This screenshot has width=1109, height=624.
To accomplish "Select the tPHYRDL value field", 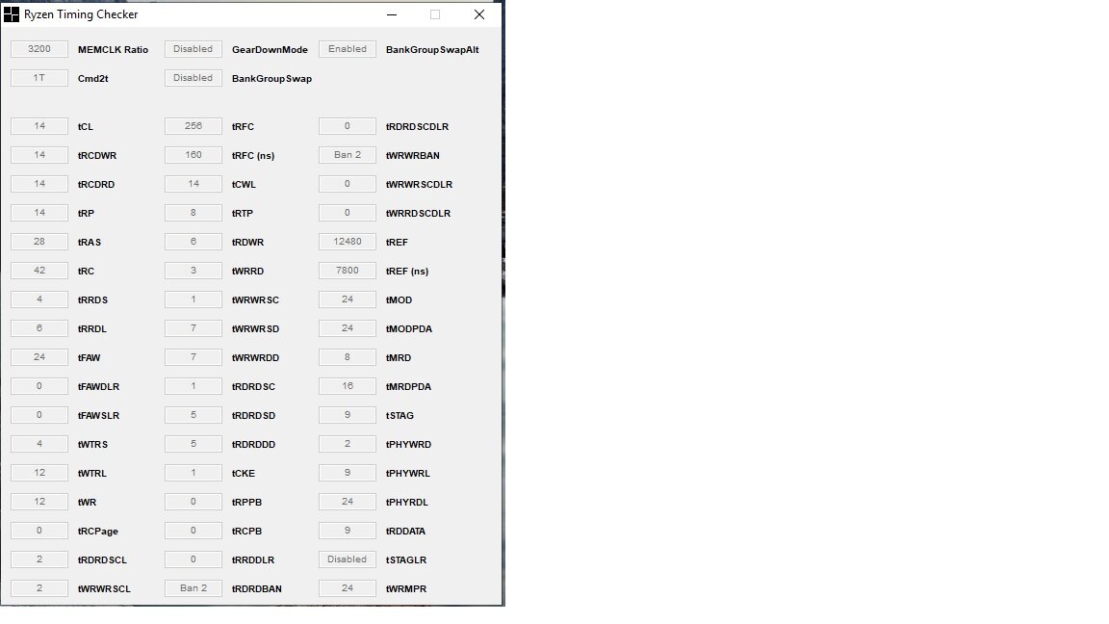I will click(x=348, y=502).
